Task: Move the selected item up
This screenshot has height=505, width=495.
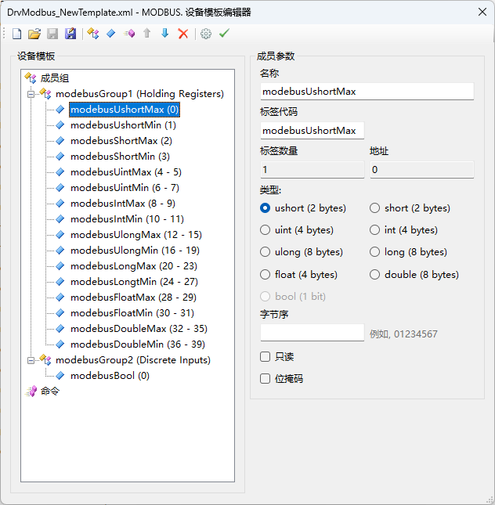Action: [x=147, y=33]
